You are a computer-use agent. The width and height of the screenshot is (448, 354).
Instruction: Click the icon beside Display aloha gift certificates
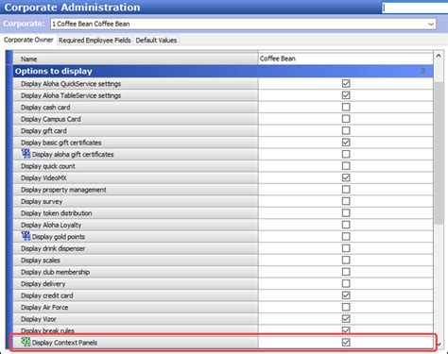tap(26, 154)
